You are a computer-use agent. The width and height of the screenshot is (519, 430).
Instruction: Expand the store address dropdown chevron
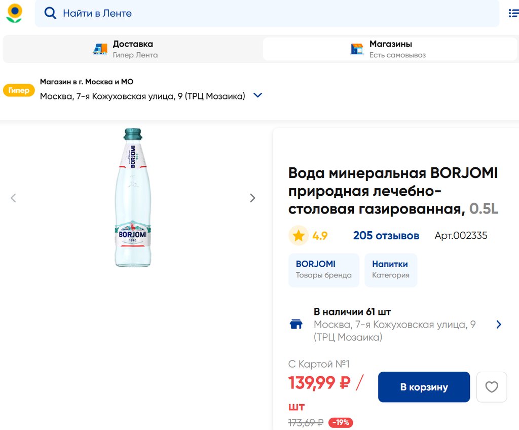coord(257,95)
